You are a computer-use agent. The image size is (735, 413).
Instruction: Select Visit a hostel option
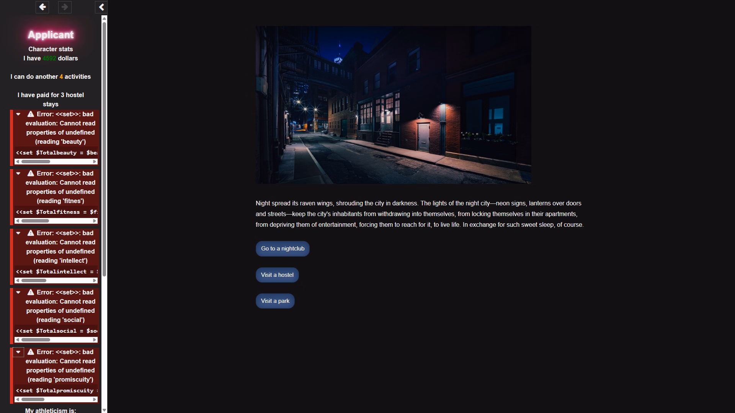[277, 275]
